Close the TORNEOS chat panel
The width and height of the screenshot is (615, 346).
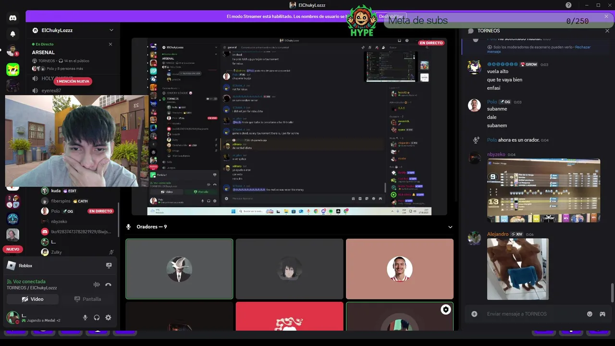click(607, 31)
